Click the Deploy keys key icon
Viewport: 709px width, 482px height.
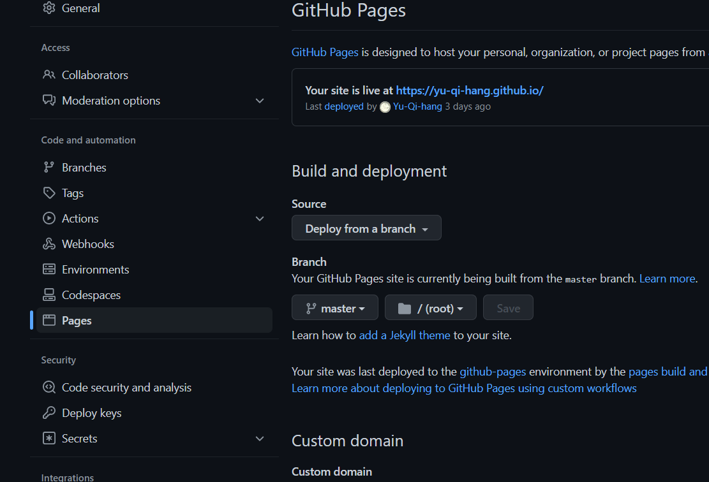click(x=49, y=413)
